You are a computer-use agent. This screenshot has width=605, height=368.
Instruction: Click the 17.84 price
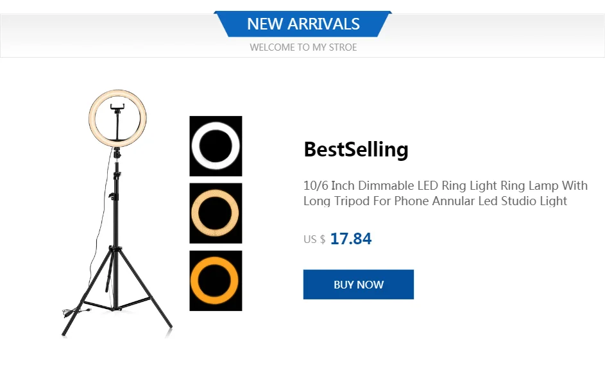point(351,239)
